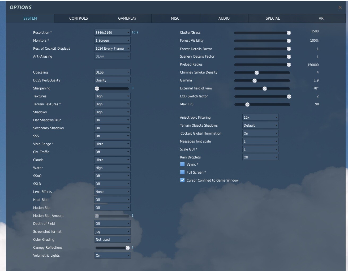This screenshot has width=348, height=271.
Task: Click the Gamma value 1.9
Action: tap(316, 80)
